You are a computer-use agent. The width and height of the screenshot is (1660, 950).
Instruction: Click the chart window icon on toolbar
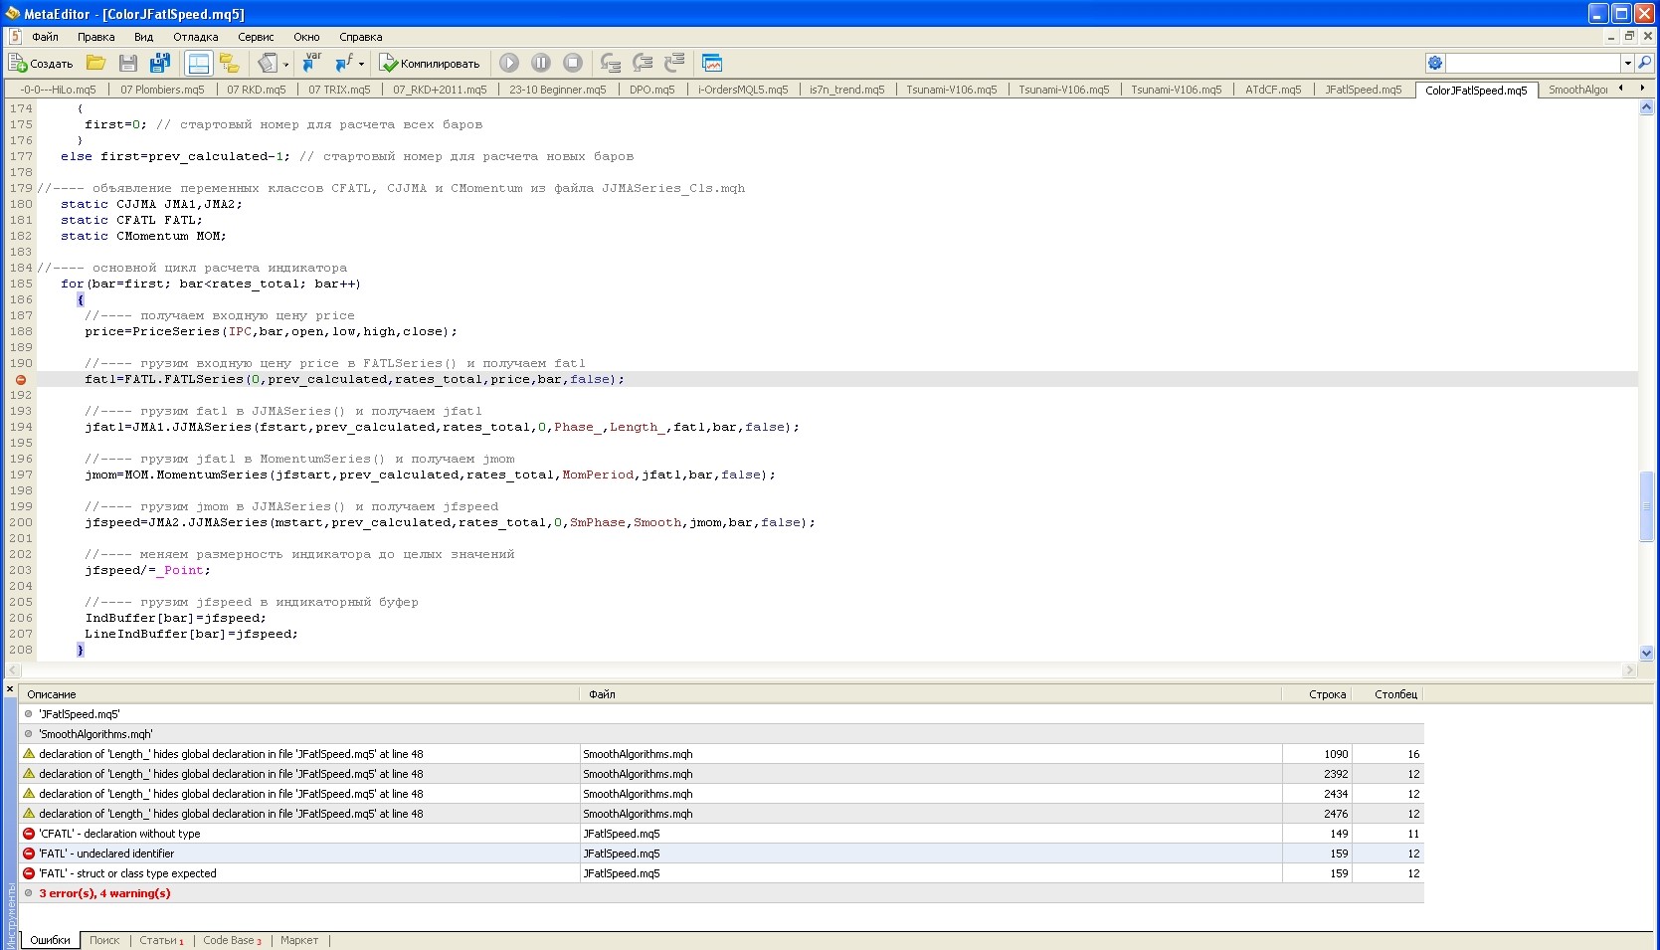(712, 63)
